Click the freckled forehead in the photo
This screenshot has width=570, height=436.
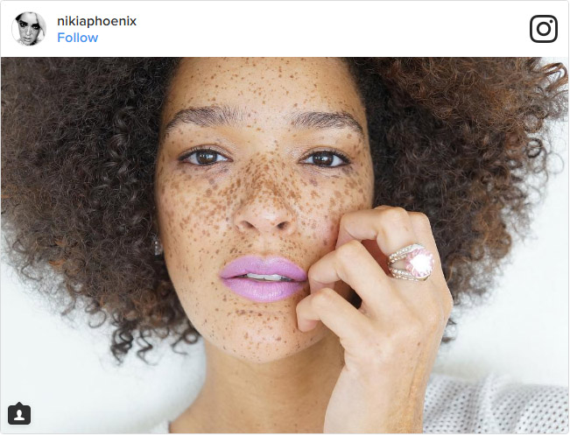click(x=262, y=86)
